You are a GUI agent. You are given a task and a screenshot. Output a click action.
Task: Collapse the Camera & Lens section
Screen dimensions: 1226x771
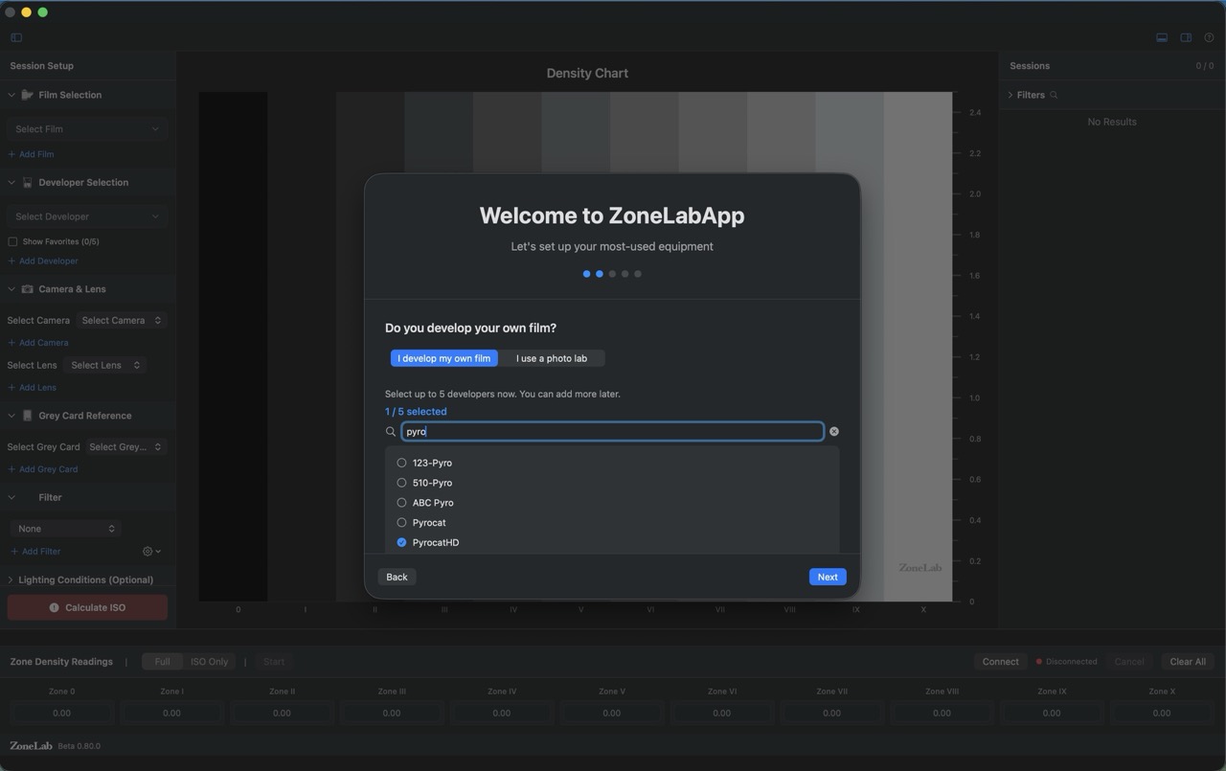[x=11, y=288]
